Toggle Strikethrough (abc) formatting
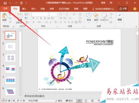Screen dimensions: 139x103 click(49, 18)
